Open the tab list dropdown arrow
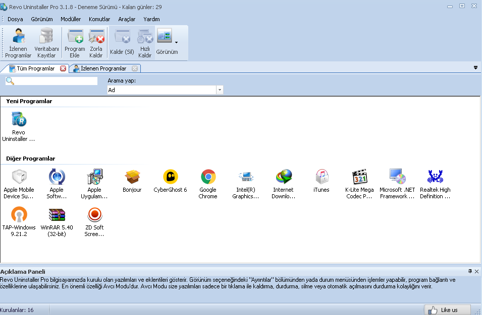Screen dimensions: 482x315 pos(475,67)
